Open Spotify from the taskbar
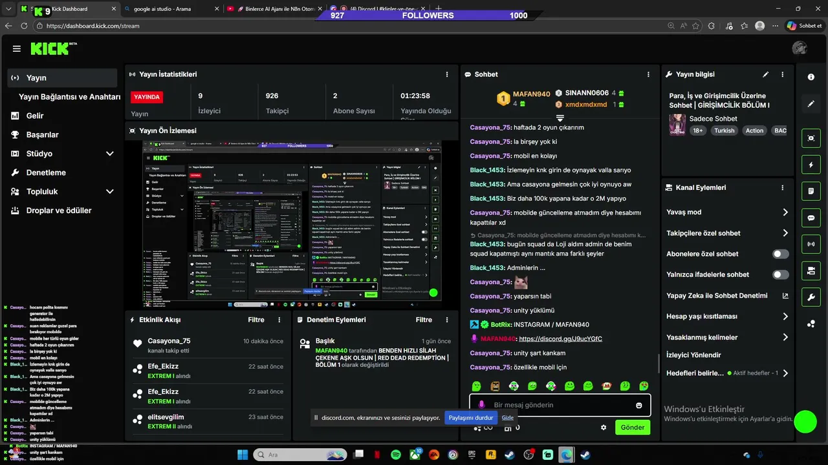 (396, 455)
